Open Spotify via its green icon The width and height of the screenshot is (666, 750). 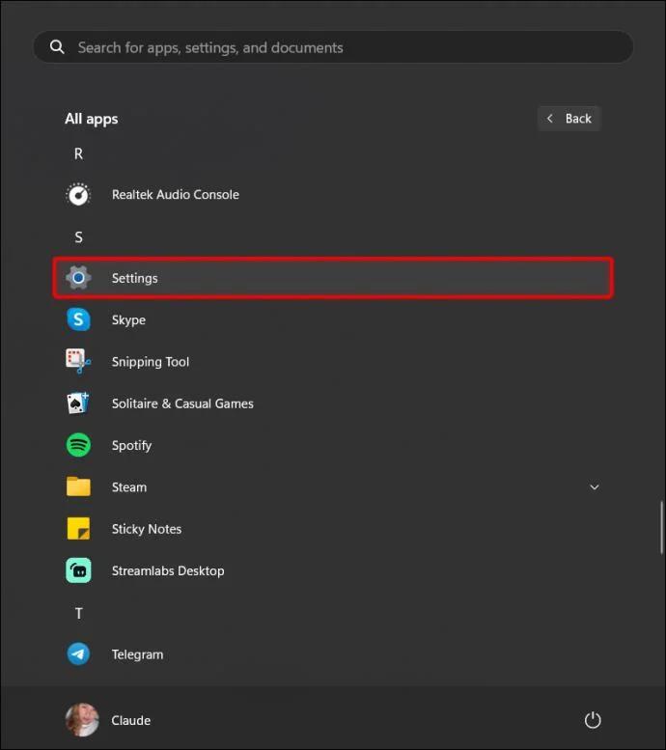click(78, 445)
